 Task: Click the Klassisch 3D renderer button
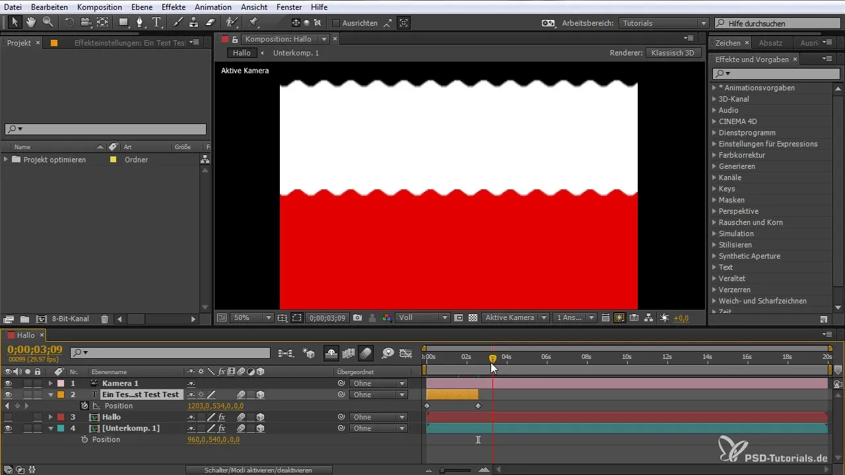tap(673, 53)
